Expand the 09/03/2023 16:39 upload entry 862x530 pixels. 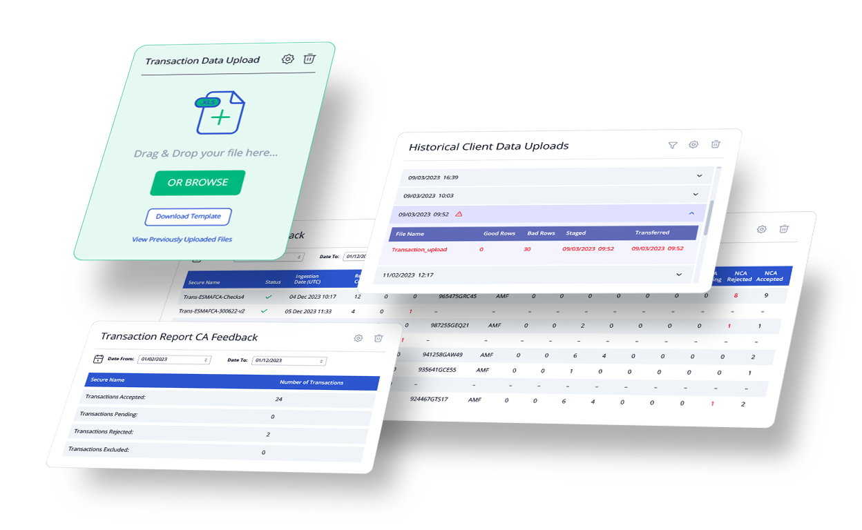700,176
